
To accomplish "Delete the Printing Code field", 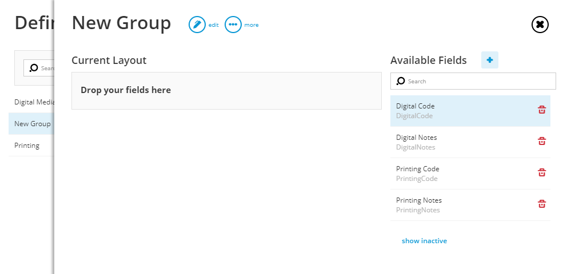I will [542, 172].
